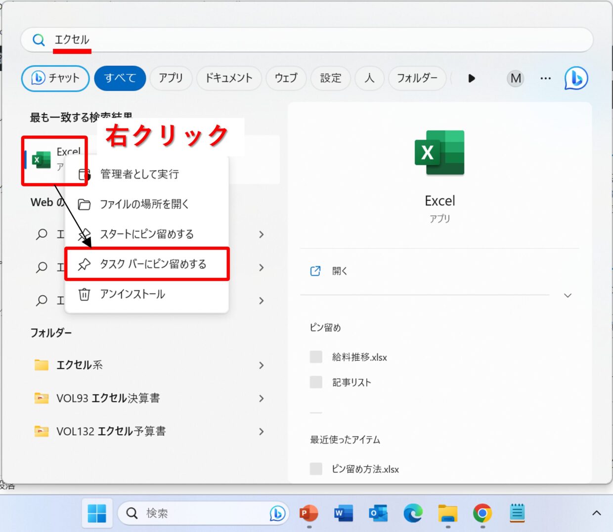The image size is (613, 532).
Task: Click the 記事リスト file icon
Action: coord(316,382)
